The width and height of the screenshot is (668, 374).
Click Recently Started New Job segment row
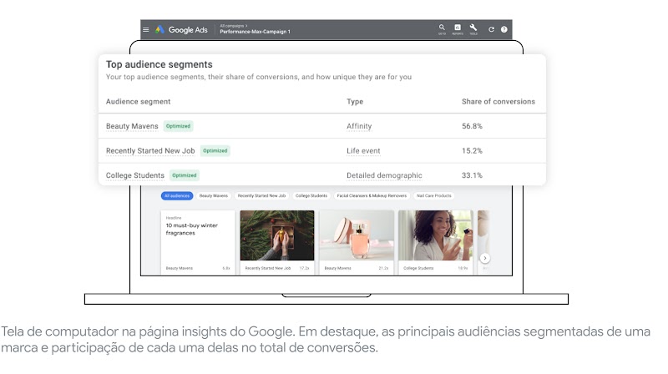(322, 151)
